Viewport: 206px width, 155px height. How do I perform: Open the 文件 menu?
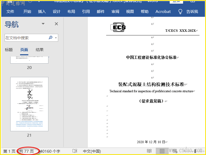[x=10, y=11]
